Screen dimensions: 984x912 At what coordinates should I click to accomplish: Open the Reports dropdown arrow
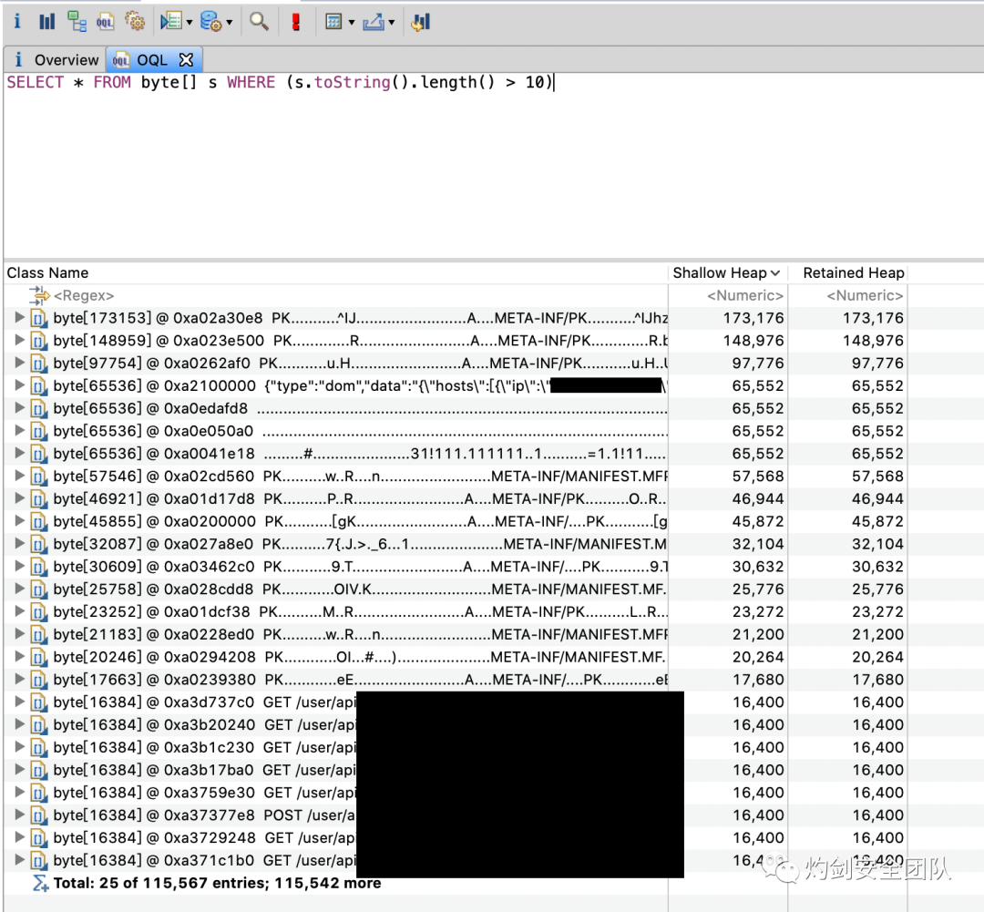[x=189, y=23]
